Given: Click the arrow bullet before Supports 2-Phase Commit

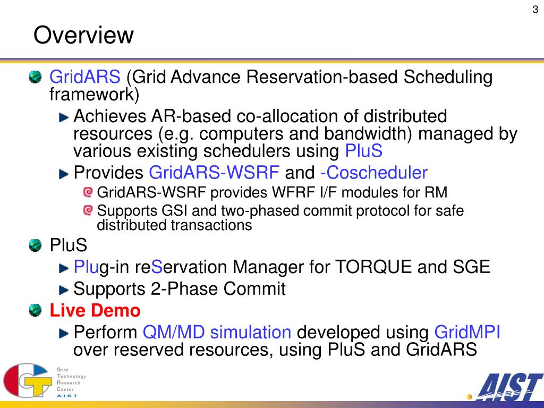Looking at the screenshot, I should [64, 290].
